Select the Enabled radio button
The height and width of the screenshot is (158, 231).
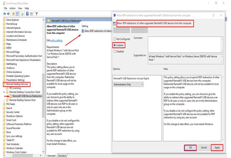point(115,45)
